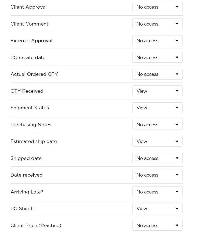Open the Client Approval access dropdown
This screenshot has width=201, height=233.
pyautogui.click(x=157, y=7)
